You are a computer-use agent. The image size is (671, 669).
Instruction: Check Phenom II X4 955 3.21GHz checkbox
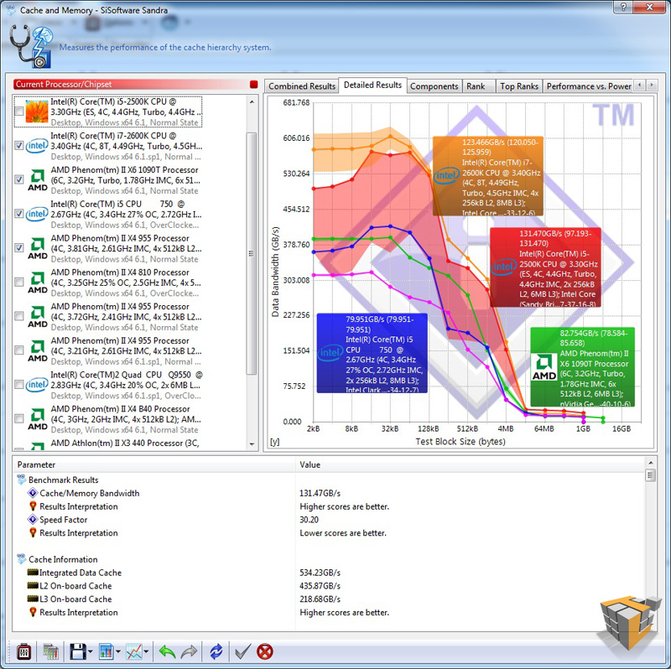[18, 350]
